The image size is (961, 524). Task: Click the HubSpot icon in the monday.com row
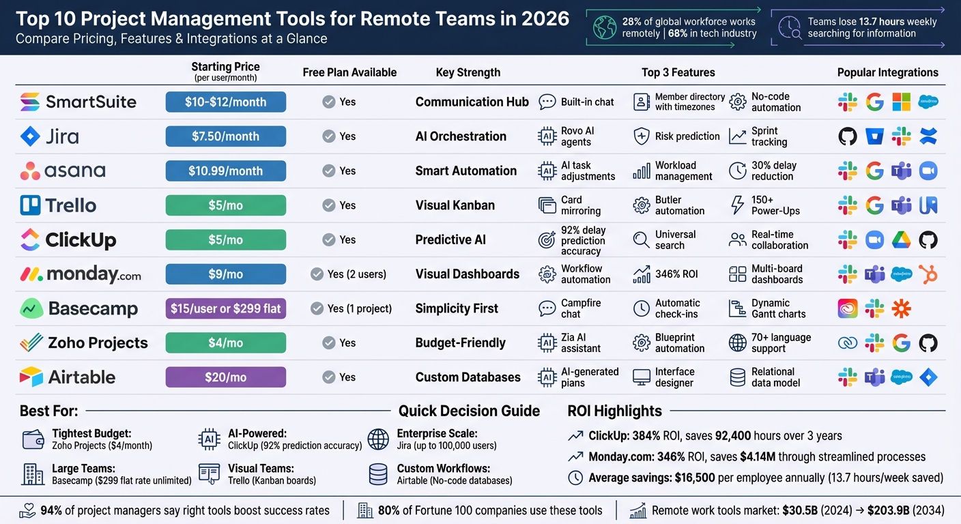click(x=928, y=274)
